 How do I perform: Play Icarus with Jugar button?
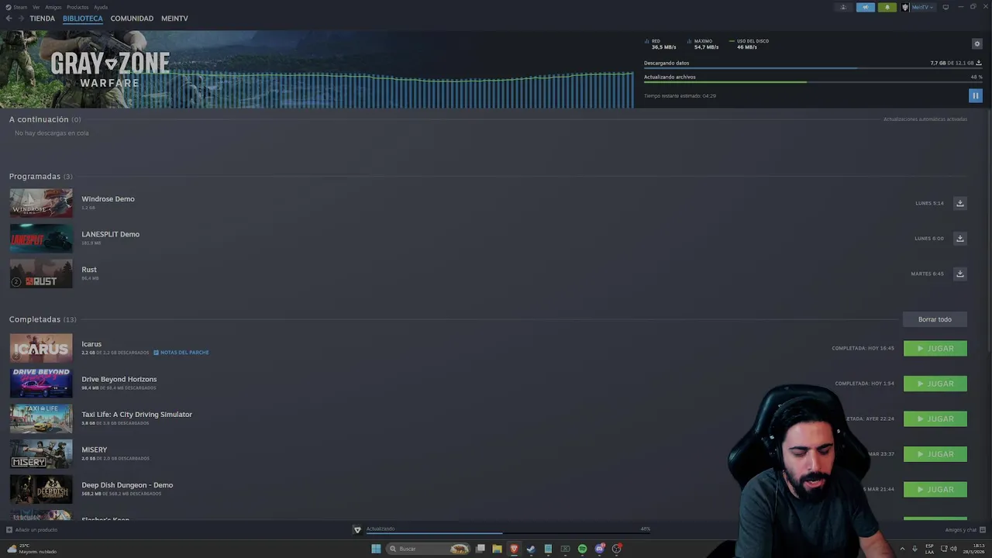[935, 348]
